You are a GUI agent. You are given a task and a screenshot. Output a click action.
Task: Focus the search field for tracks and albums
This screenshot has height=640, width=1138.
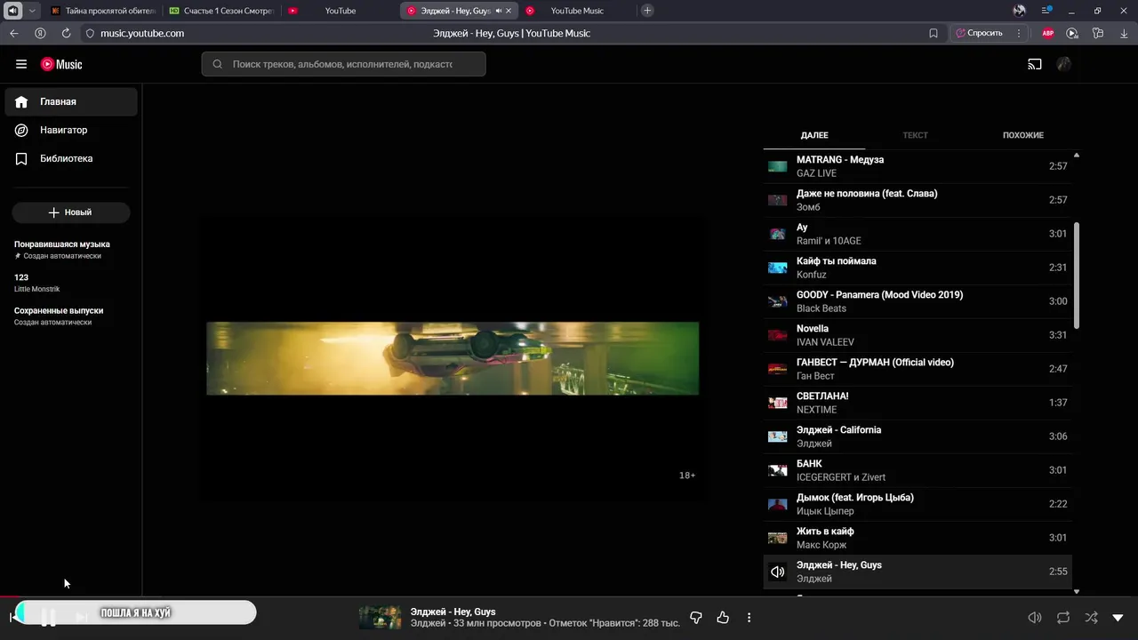(343, 64)
